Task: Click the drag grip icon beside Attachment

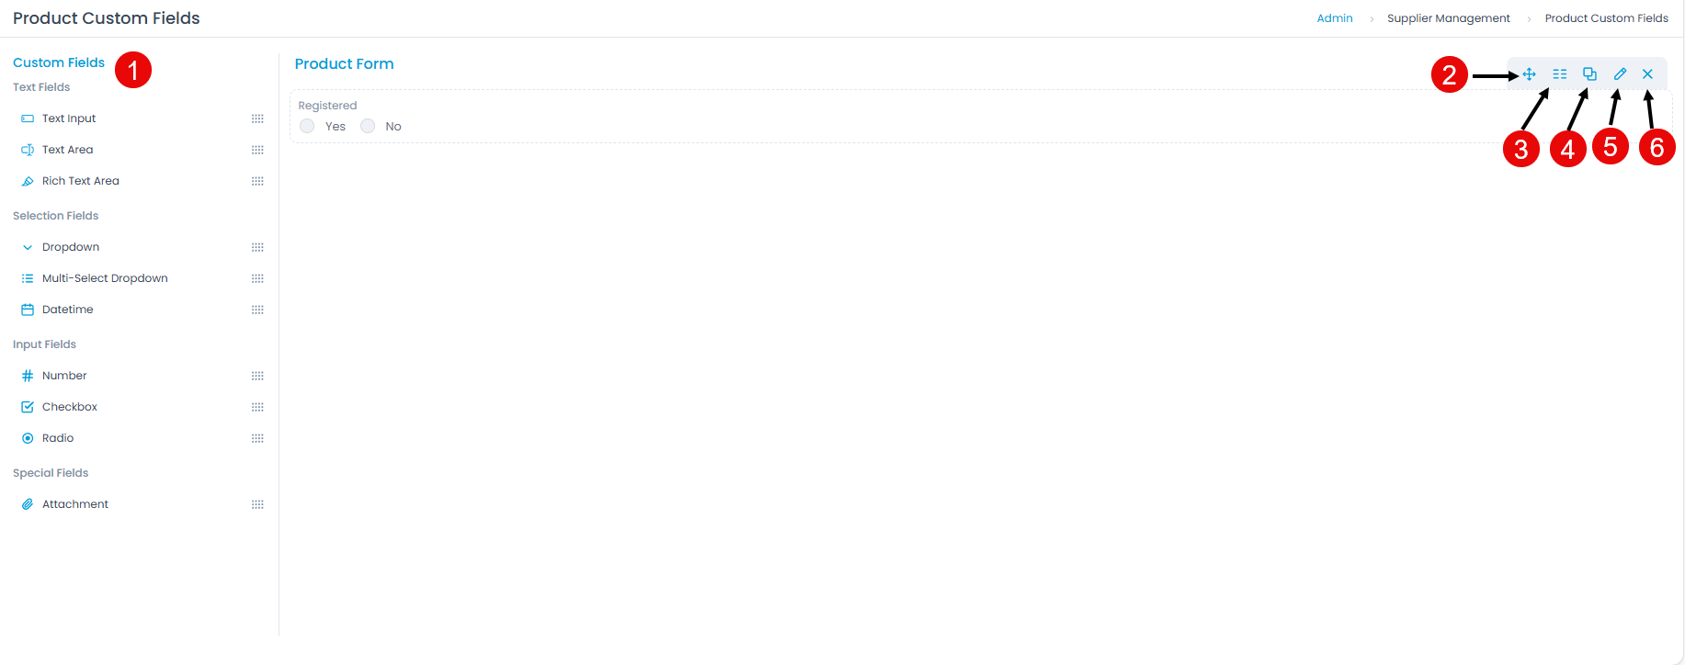Action: pos(257,504)
